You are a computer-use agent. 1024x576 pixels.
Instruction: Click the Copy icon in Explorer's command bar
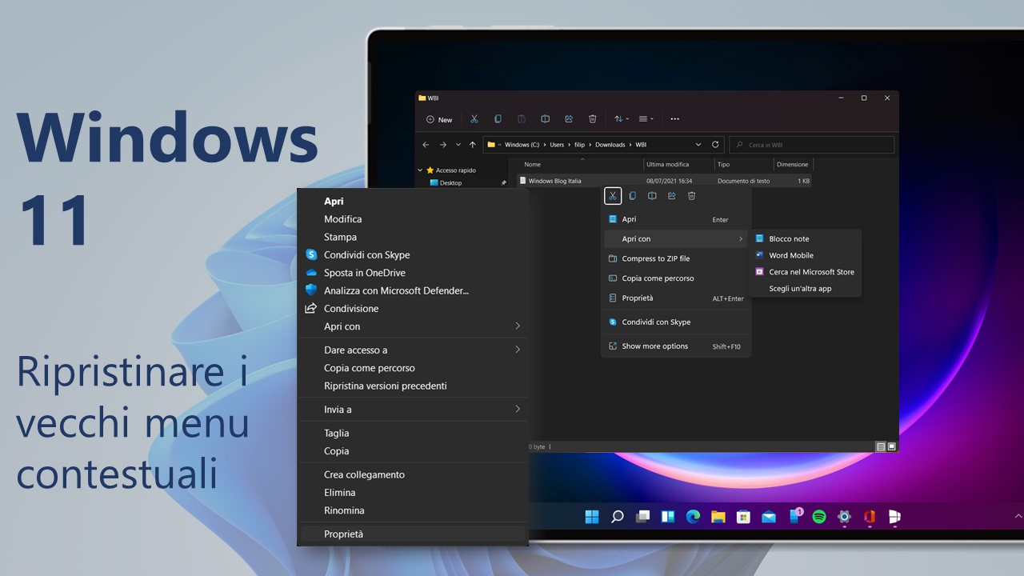pos(498,119)
